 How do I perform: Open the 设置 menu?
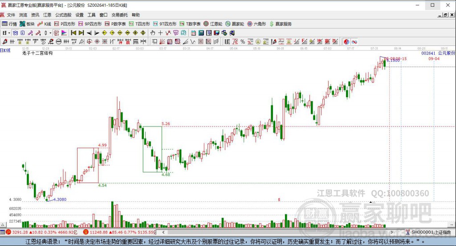(79, 15)
